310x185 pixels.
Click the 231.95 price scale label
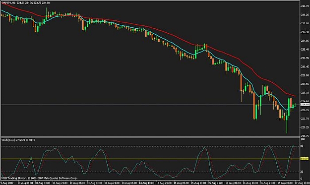pyautogui.click(x=305, y=58)
